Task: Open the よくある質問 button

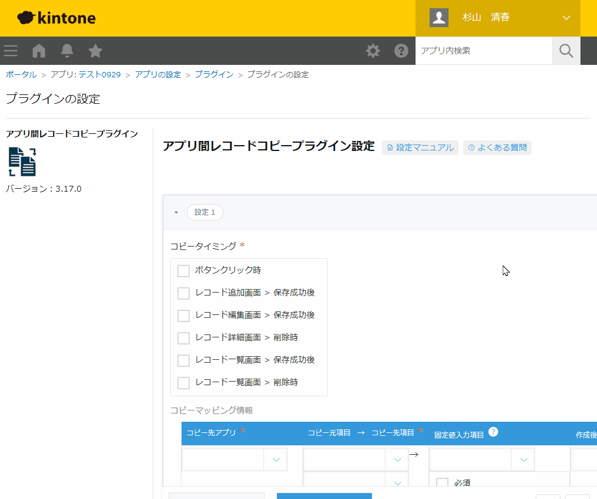Action: pyautogui.click(x=497, y=147)
